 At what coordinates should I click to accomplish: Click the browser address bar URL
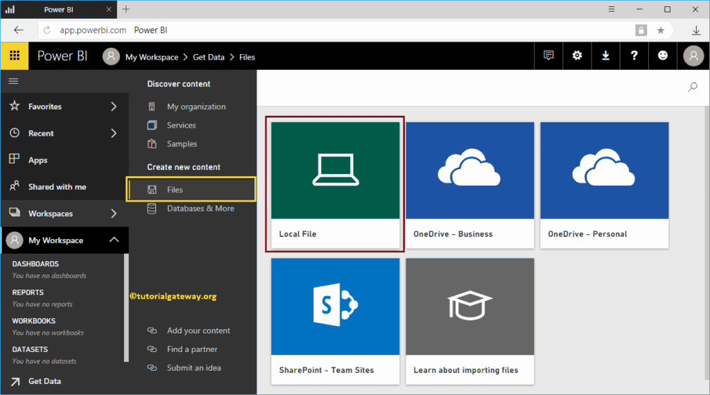93,30
